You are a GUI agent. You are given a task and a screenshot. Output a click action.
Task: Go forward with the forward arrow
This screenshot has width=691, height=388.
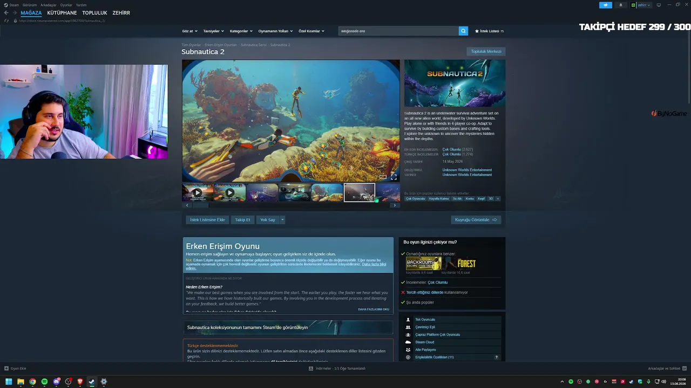click(14, 13)
